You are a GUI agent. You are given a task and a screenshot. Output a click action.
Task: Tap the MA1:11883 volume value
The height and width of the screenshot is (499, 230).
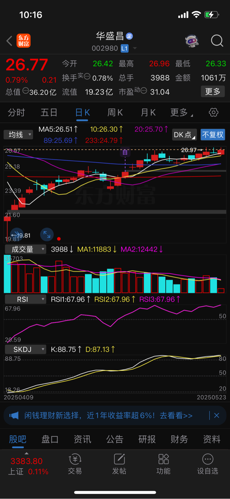97,249
